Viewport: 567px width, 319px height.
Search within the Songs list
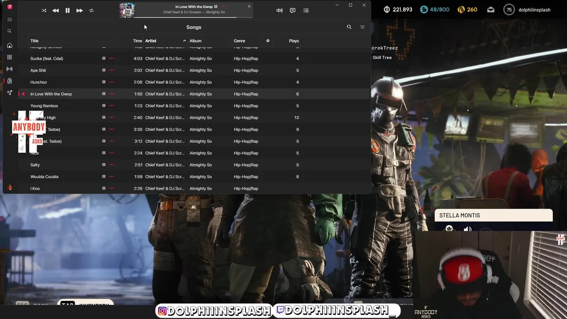point(349,27)
